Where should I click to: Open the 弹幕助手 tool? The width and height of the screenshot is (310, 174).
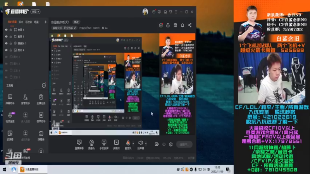click(x=10, y=99)
